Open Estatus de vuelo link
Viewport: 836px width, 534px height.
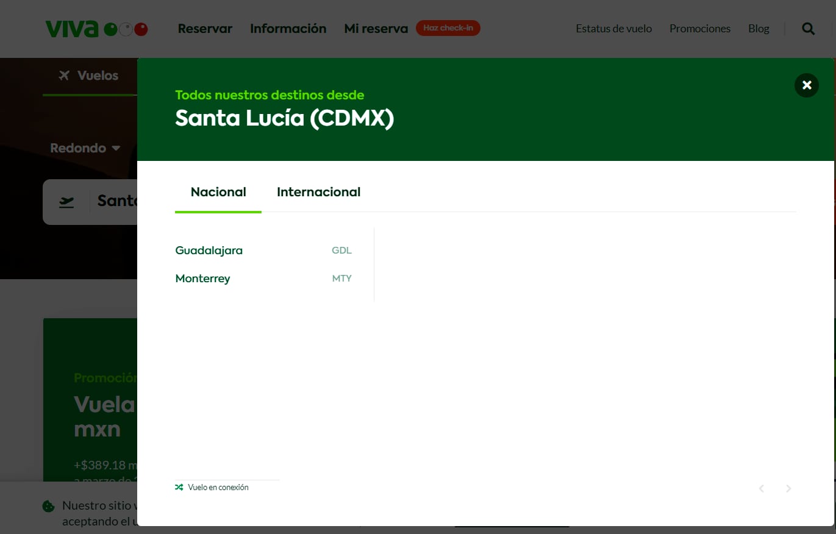click(613, 29)
